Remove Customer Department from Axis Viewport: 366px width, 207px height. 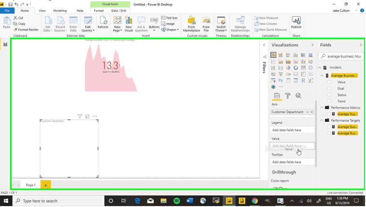pos(312,112)
